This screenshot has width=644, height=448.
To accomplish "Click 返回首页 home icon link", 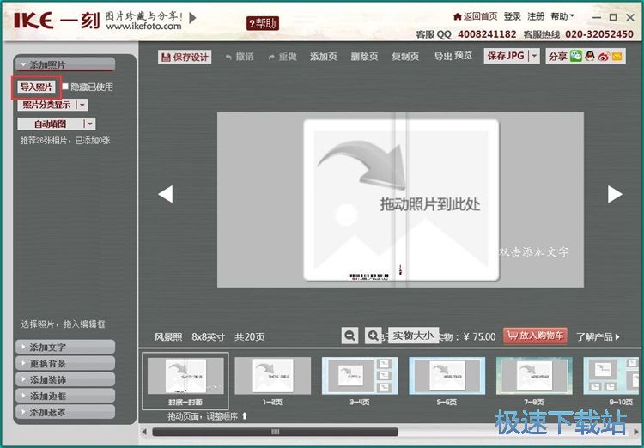I will [475, 16].
